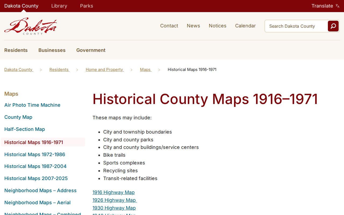Open the 1930 Highway Map
The height and width of the screenshot is (215, 344).
pyautogui.click(x=114, y=208)
